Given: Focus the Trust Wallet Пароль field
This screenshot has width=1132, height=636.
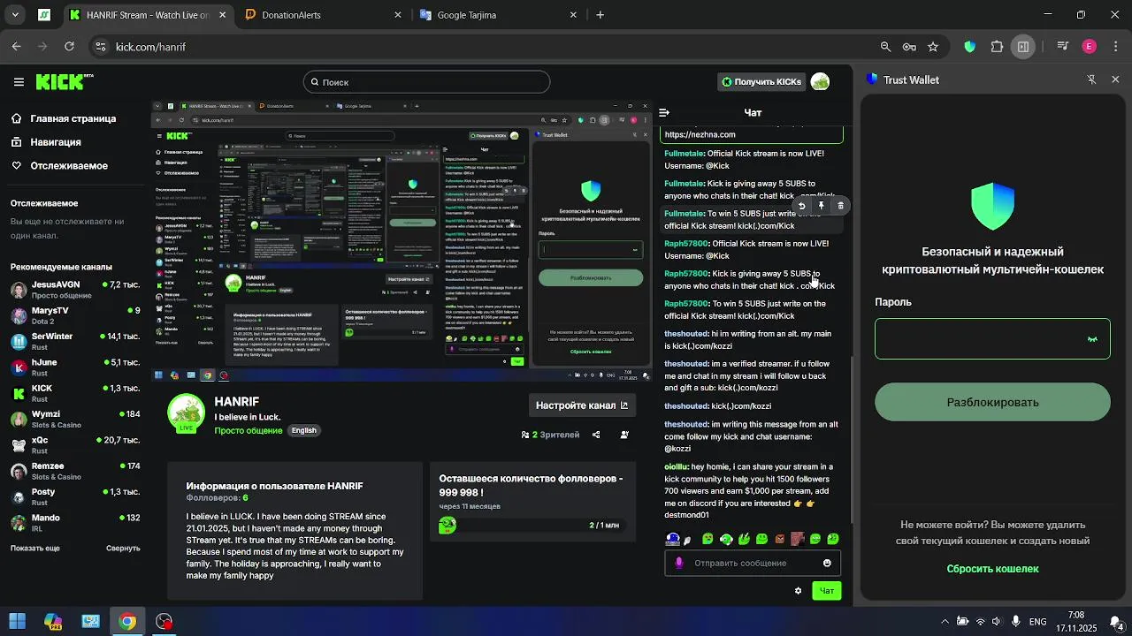Looking at the screenshot, I should pos(992,339).
